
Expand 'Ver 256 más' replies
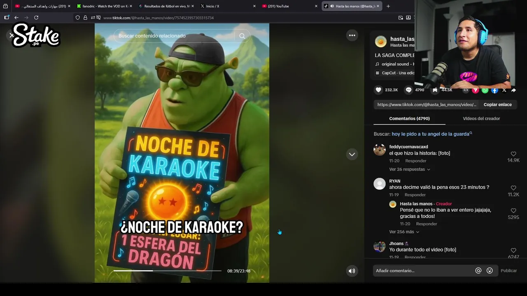coord(404,232)
